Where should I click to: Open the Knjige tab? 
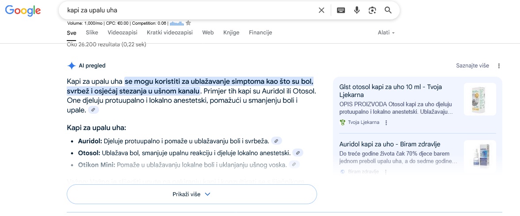pyautogui.click(x=232, y=33)
